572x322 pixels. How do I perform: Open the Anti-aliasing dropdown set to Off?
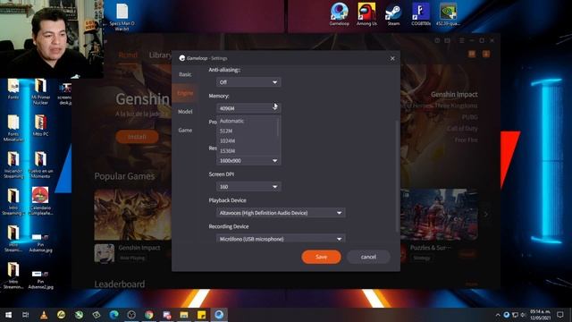pos(248,82)
